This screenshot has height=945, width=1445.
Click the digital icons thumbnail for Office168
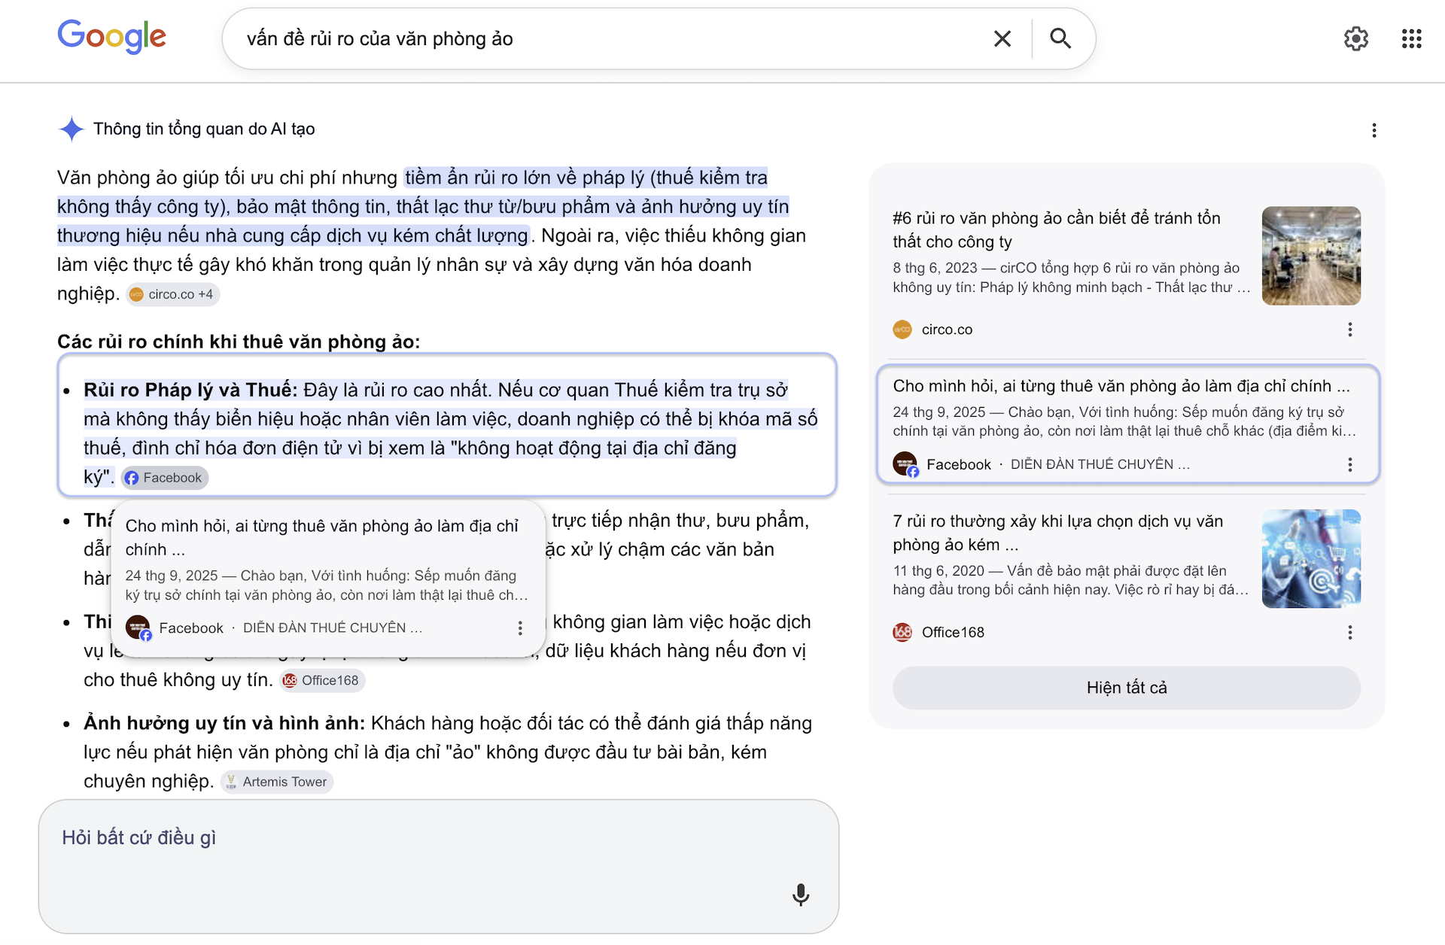[x=1311, y=559]
